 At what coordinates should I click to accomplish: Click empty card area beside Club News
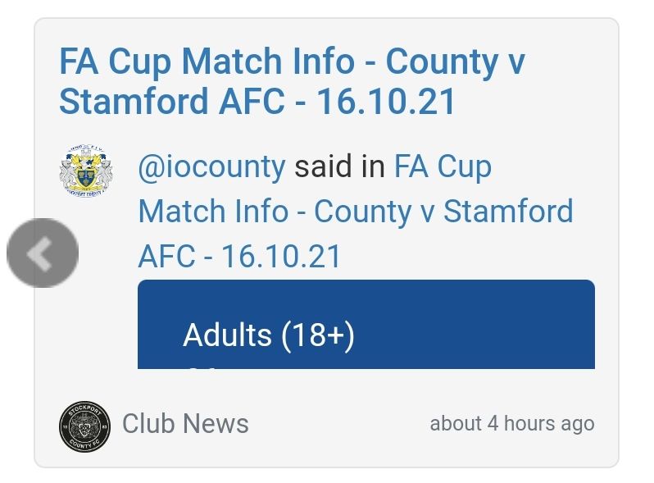pyautogui.click(x=336, y=425)
